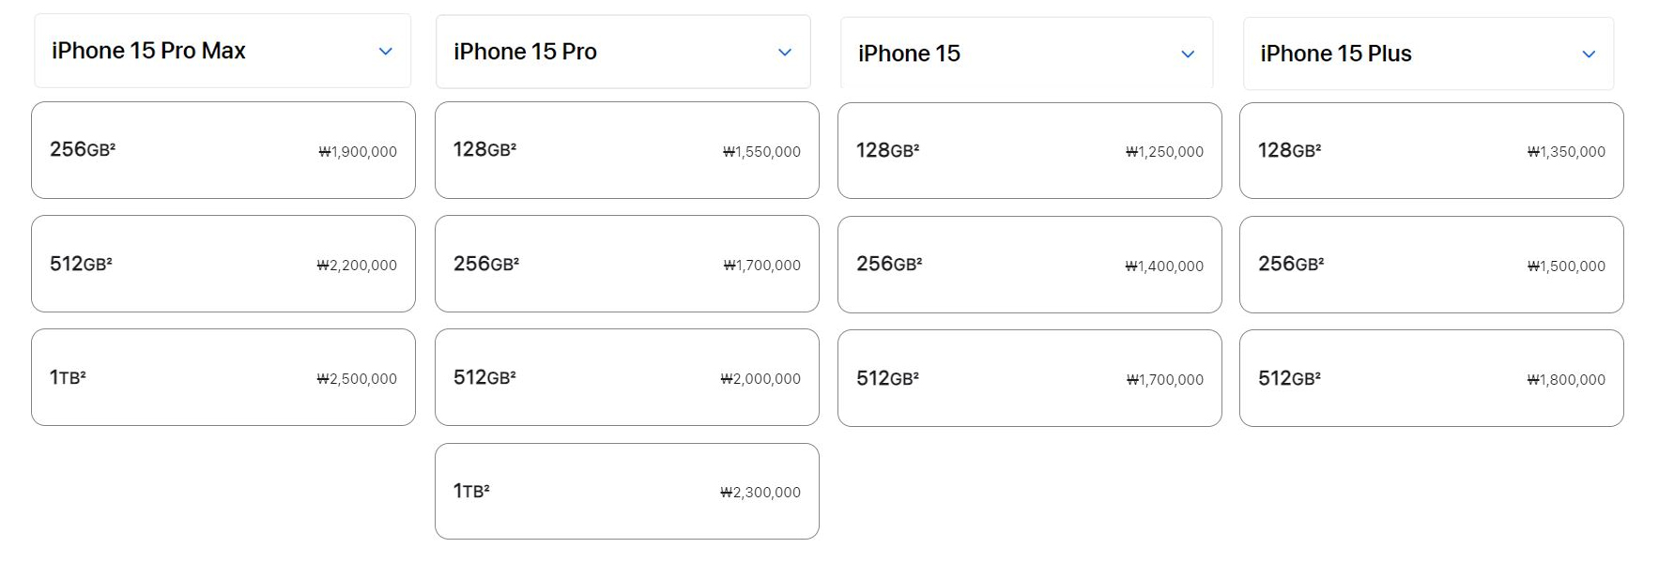This screenshot has width=1659, height=563.
Task: Select 1TB iPhone 15 Pro Max at ₩2,500,000
Action: [x=223, y=377]
